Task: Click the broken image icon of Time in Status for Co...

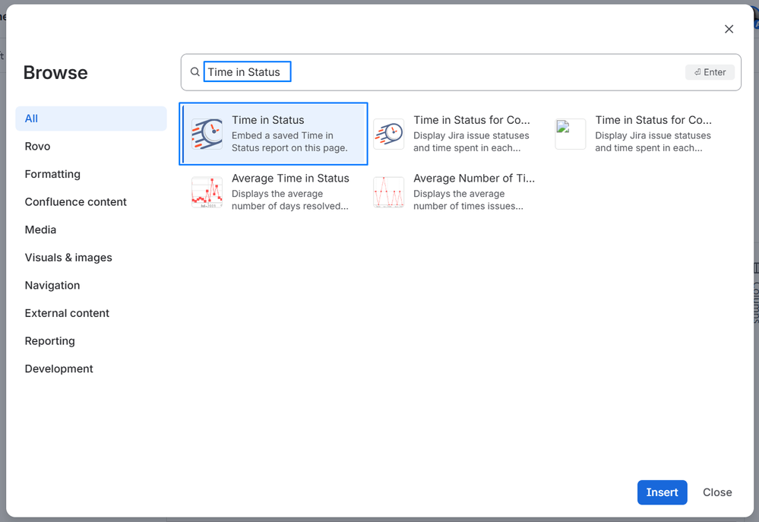Action: tap(571, 134)
